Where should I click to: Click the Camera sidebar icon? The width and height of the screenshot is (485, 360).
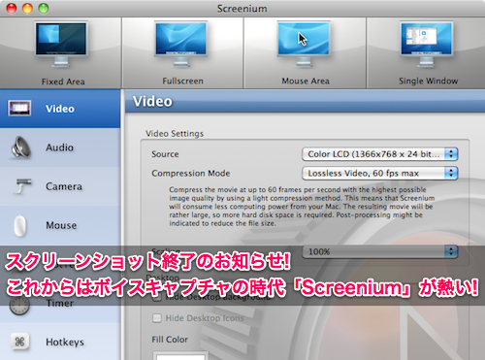(x=22, y=186)
